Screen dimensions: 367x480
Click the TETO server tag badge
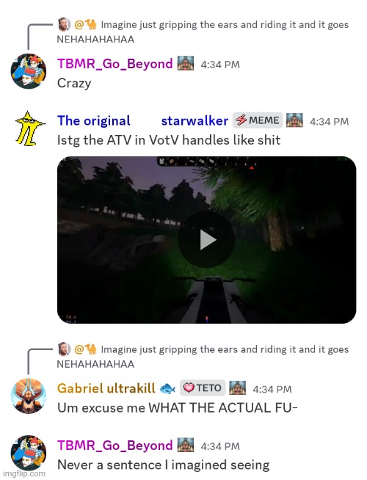coord(203,388)
